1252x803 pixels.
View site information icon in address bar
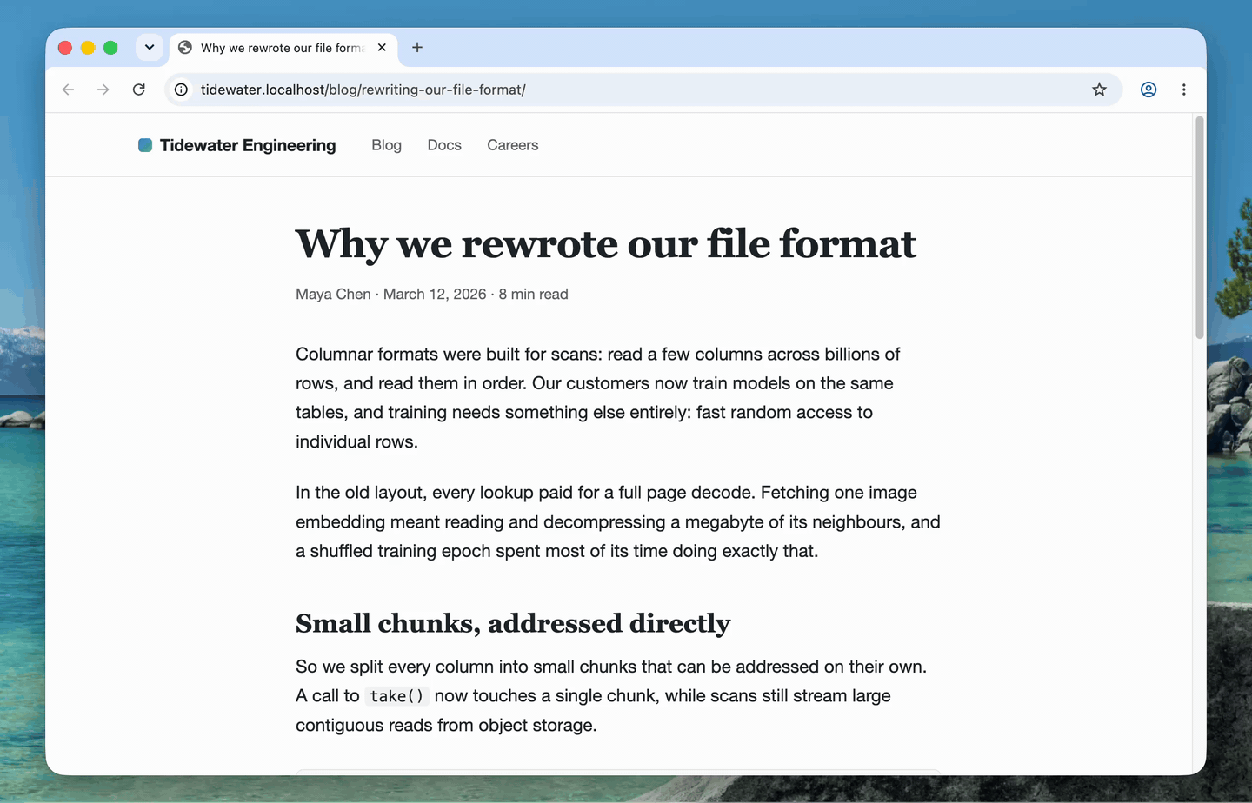181,90
